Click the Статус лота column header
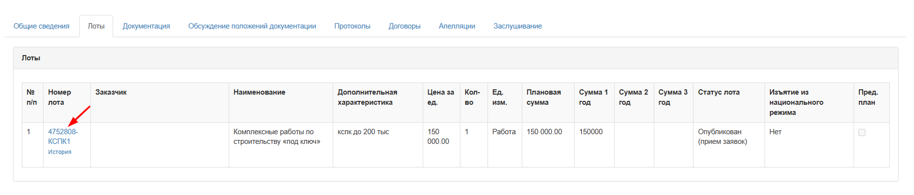Screen dimensions: 914x195 coord(719,92)
